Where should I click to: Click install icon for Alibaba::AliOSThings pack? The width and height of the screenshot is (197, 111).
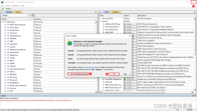pyautogui.click(x=125, y=24)
